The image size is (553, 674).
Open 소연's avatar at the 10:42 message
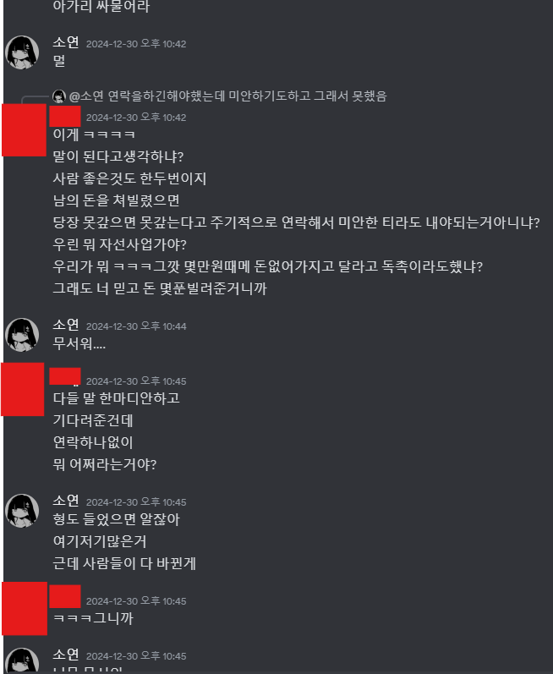[x=22, y=52]
